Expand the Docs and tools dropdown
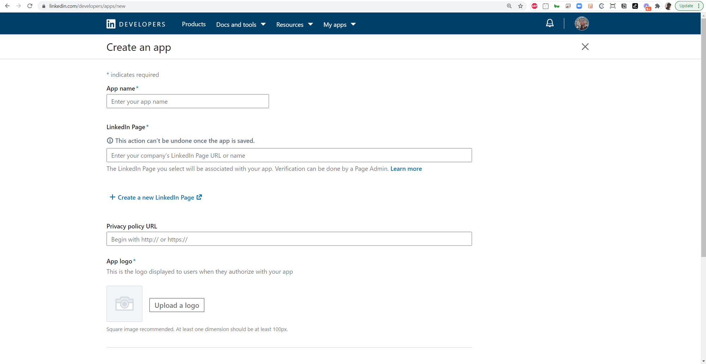Image resolution: width=706 pixels, height=364 pixels. click(241, 24)
